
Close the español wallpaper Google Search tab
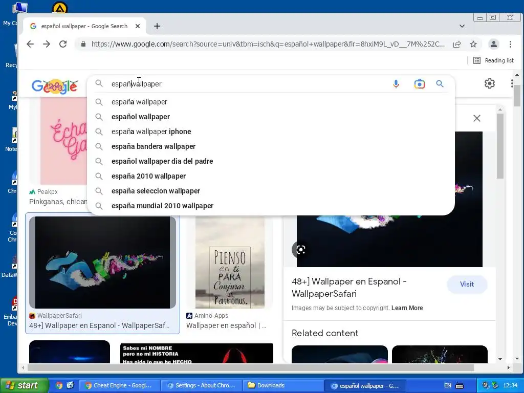(x=137, y=26)
